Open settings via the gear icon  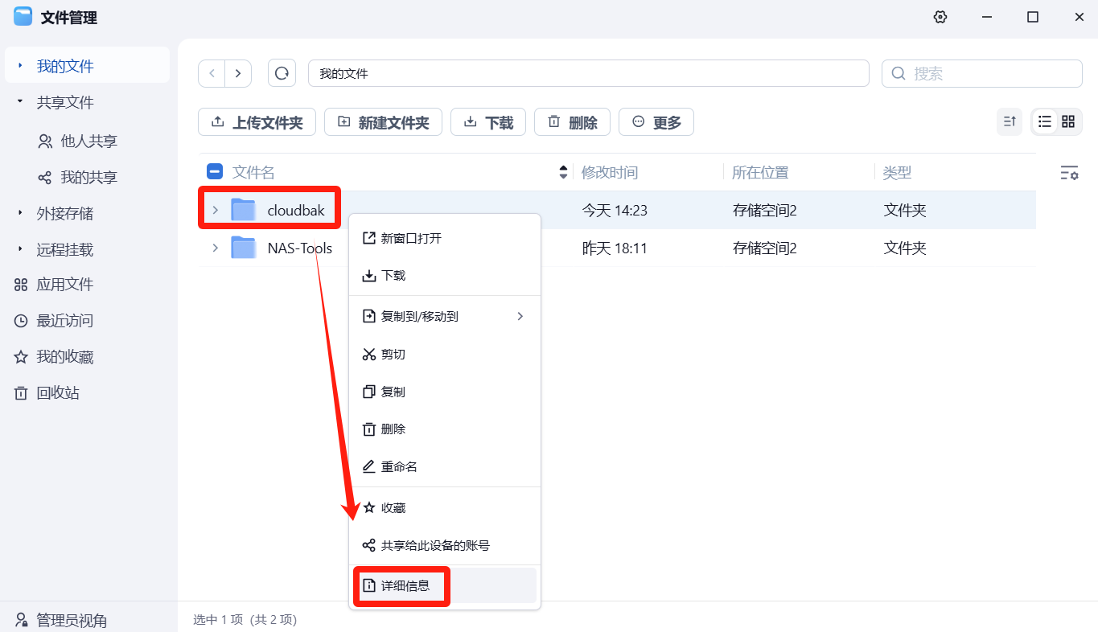(x=940, y=17)
